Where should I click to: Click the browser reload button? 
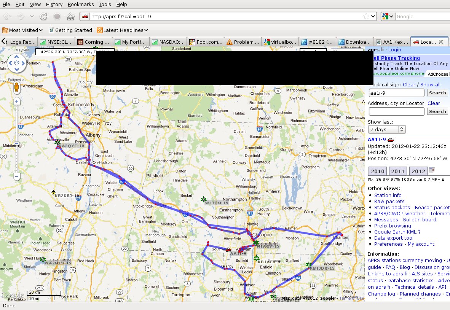tap(43, 16)
